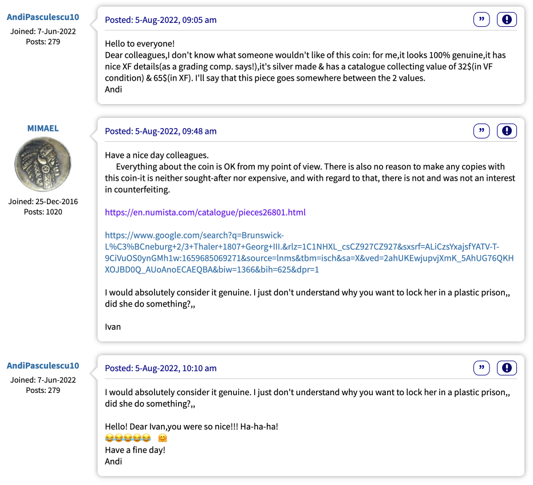Report MIMAEL's 09:48 am post
Screen dimensions: 533x485
coord(507,131)
